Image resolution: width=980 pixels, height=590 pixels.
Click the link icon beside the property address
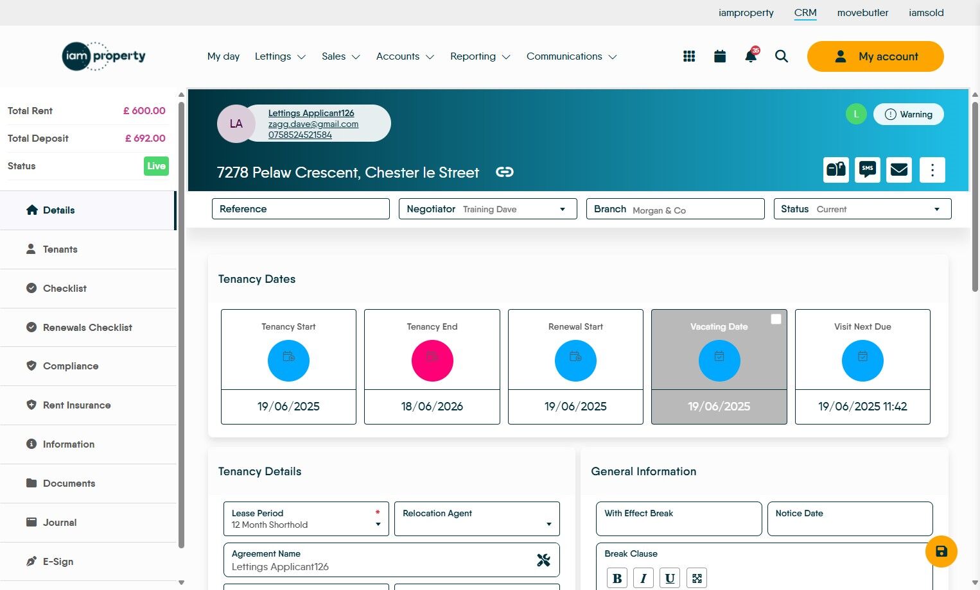coord(505,172)
